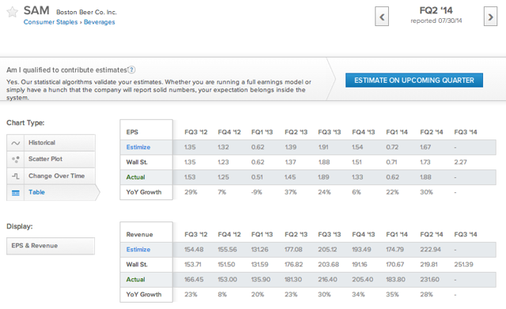Click the Revenue table header cell
The image size is (506, 309).
click(x=146, y=233)
